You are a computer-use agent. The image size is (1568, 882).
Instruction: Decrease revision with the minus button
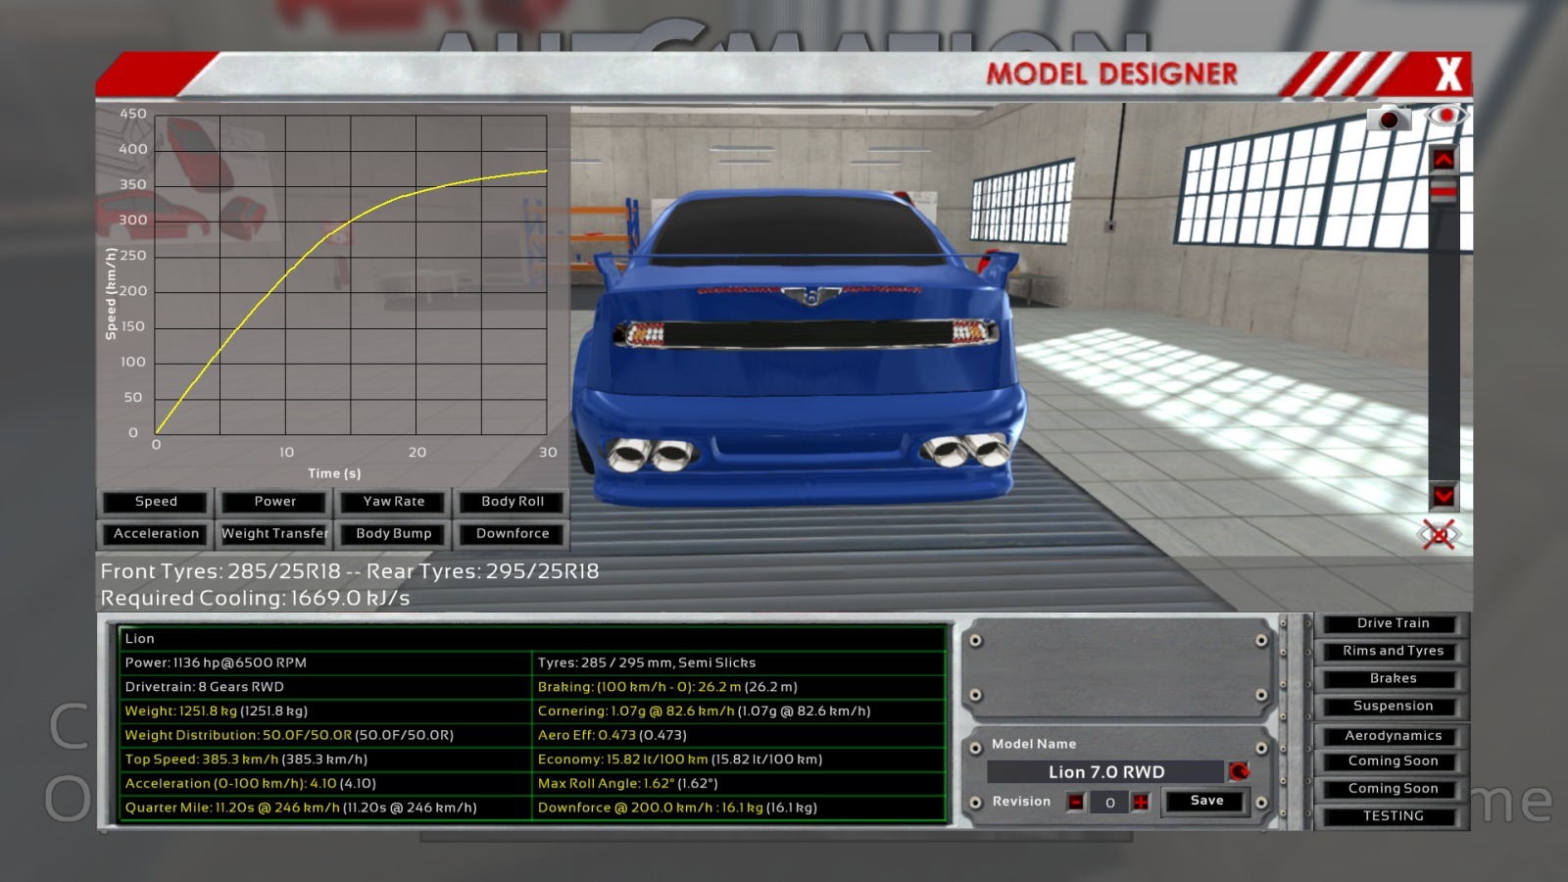(x=1076, y=803)
